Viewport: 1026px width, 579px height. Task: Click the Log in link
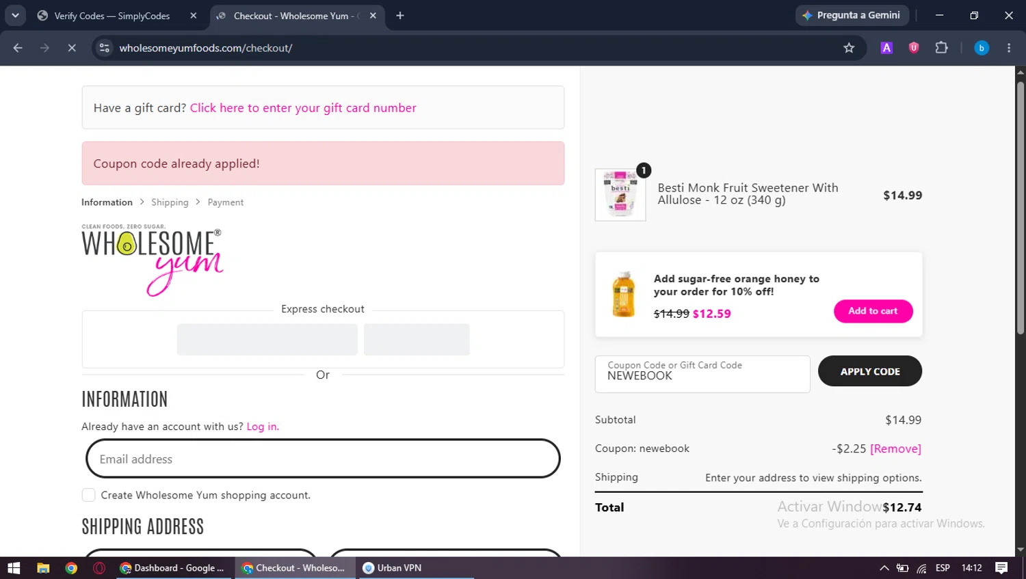[263, 427]
